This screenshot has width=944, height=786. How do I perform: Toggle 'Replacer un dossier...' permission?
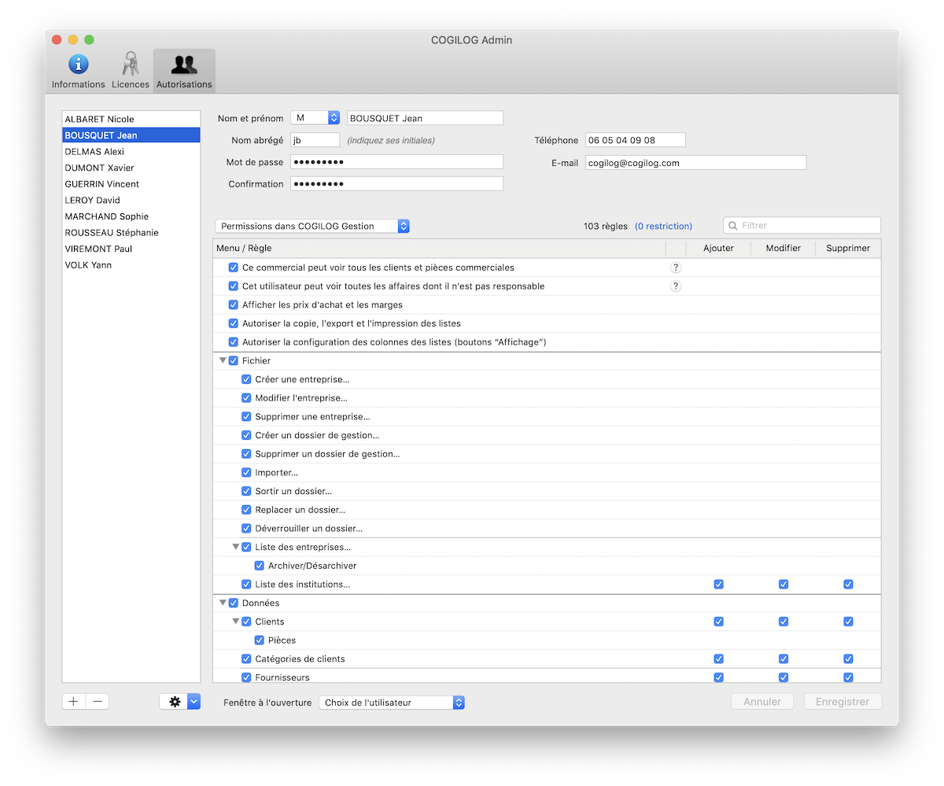[246, 510]
